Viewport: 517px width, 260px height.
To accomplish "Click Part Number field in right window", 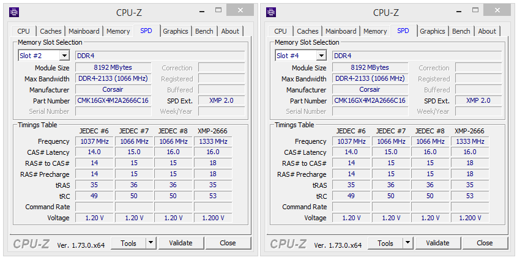I will tap(370, 100).
